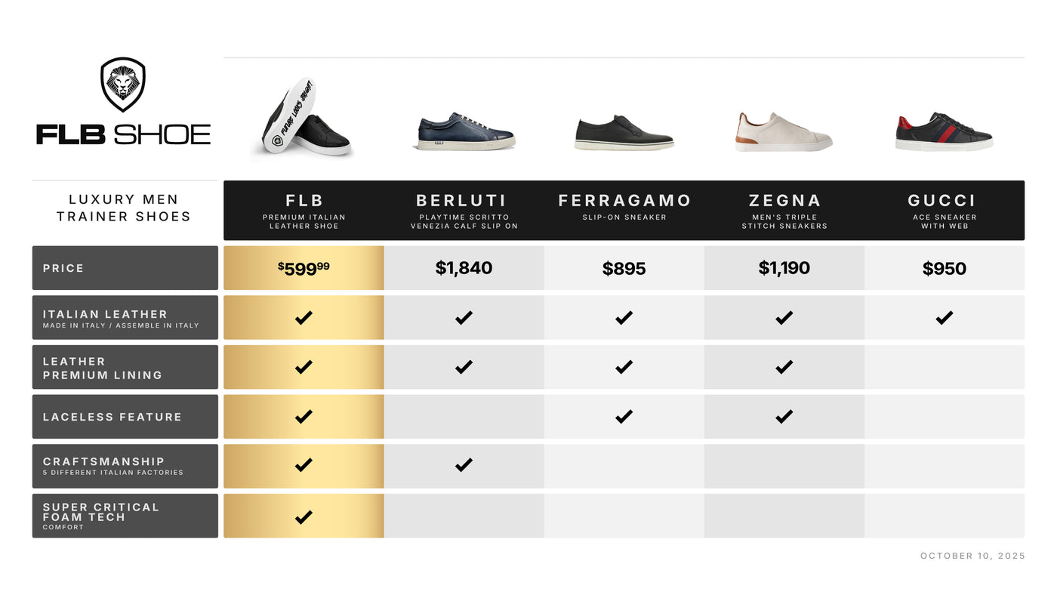The width and height of the screenshot is (1057, 595).
Task: Click Ferragamo's Leather Premium Lining checkmark
Action: (x=624, y=367)
